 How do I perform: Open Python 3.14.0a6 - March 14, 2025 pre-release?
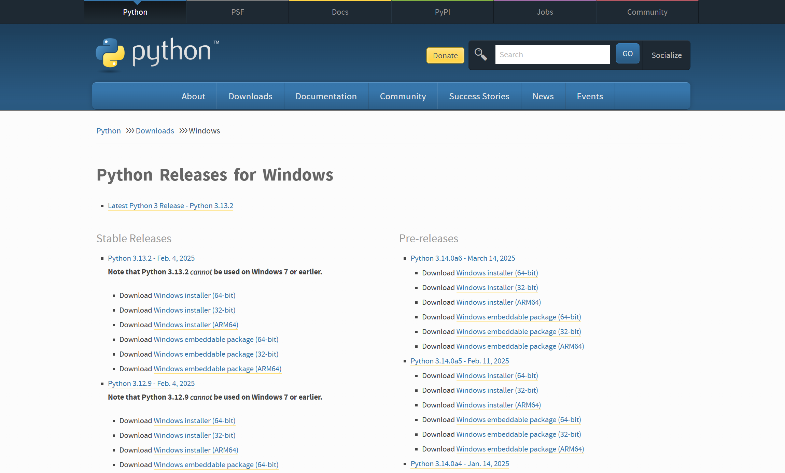click(x=462, y=258)
